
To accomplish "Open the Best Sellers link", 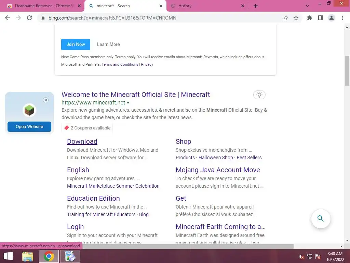I will [x=249, y=158].
